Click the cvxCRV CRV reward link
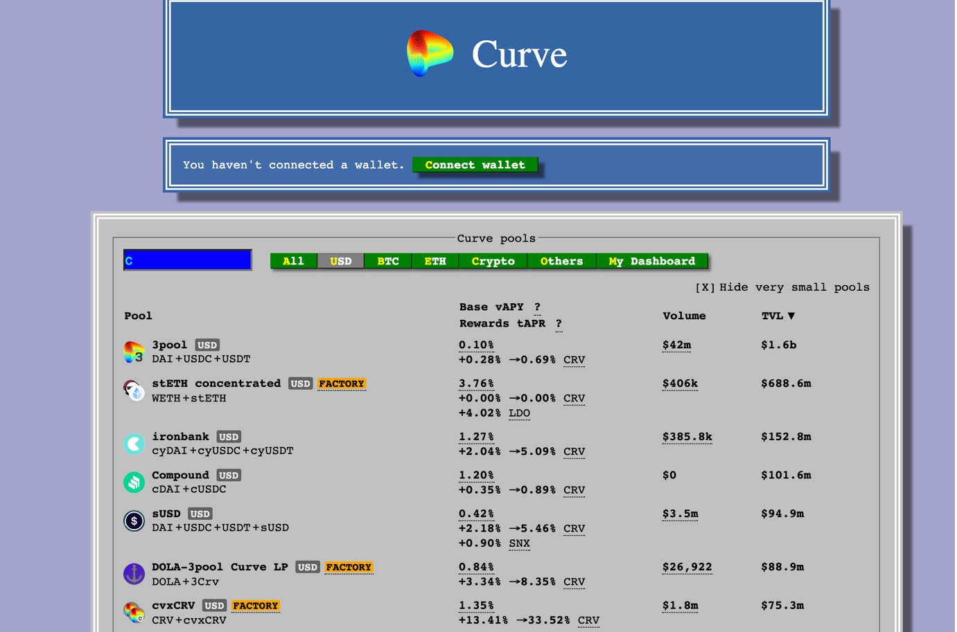 point(588,620)
